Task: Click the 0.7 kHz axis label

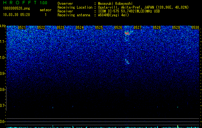Action: point(3,106)
